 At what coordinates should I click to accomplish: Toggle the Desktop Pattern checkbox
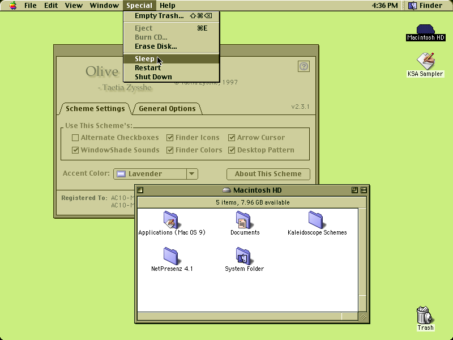coord(232,150)
